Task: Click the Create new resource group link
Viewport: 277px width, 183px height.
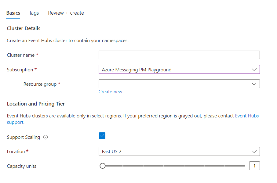Action: pyautogui.click(x=110, y=92)
